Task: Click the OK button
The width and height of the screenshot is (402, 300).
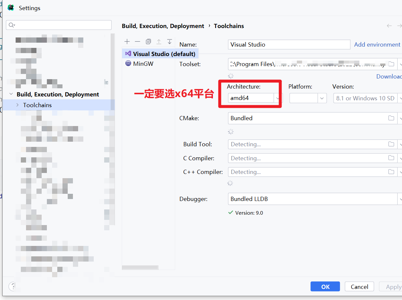Action: (x=325, y=287)
